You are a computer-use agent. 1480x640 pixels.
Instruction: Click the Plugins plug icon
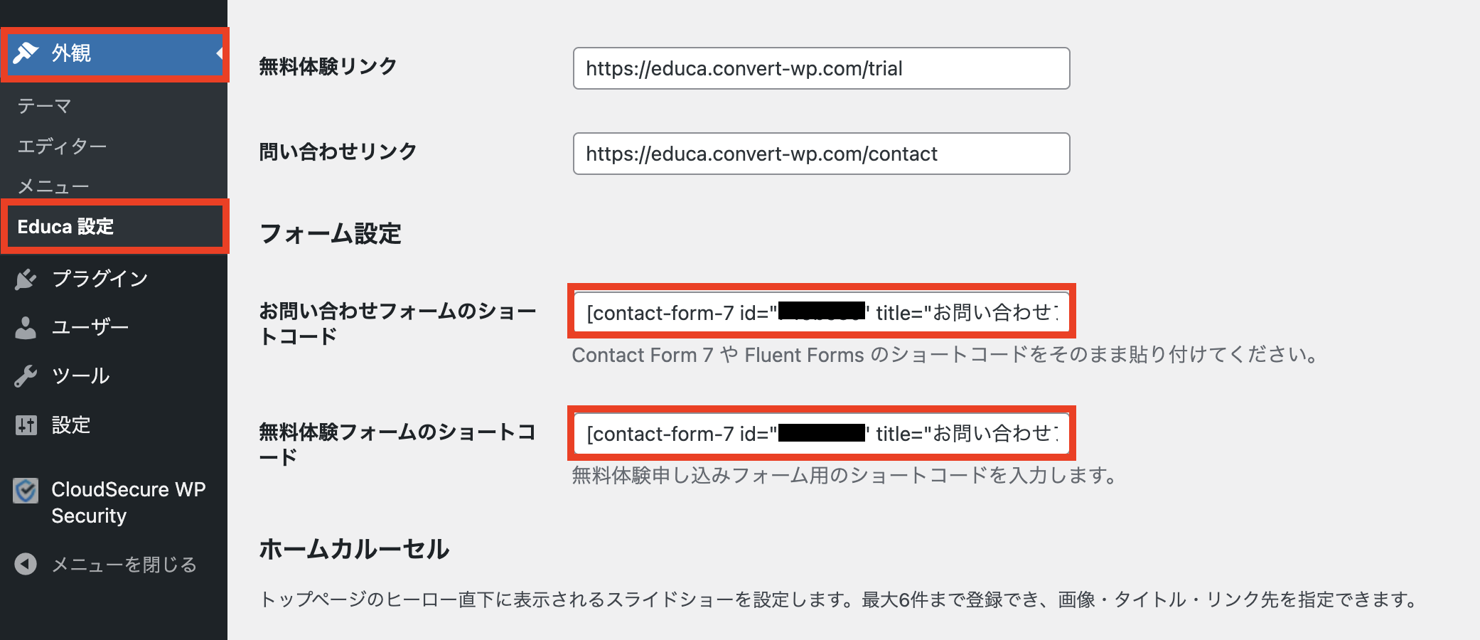coord(26,279)
